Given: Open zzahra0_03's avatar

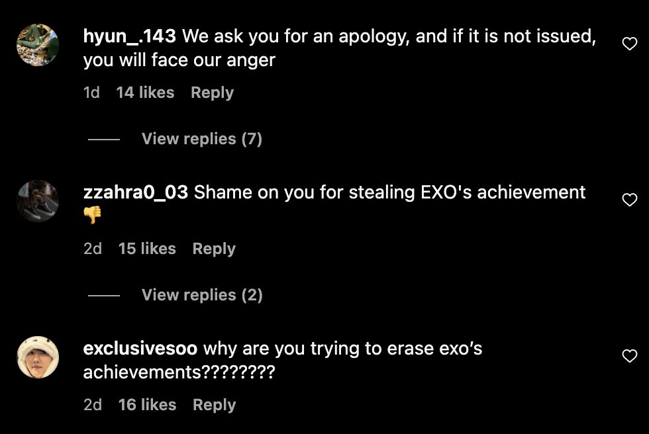Looking at the screenshot, I should click(38, 201).
